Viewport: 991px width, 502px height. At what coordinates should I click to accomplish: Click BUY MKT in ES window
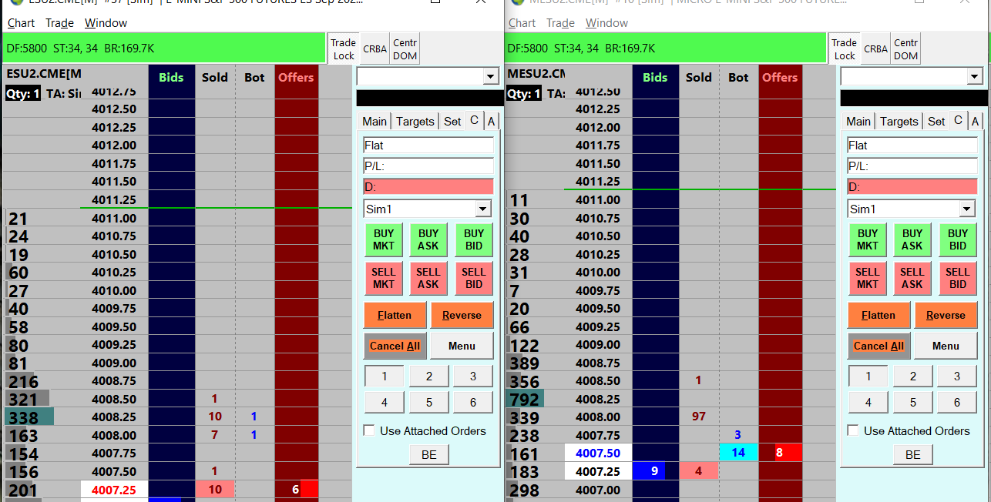pyautogui.click(x=384, y=239)
